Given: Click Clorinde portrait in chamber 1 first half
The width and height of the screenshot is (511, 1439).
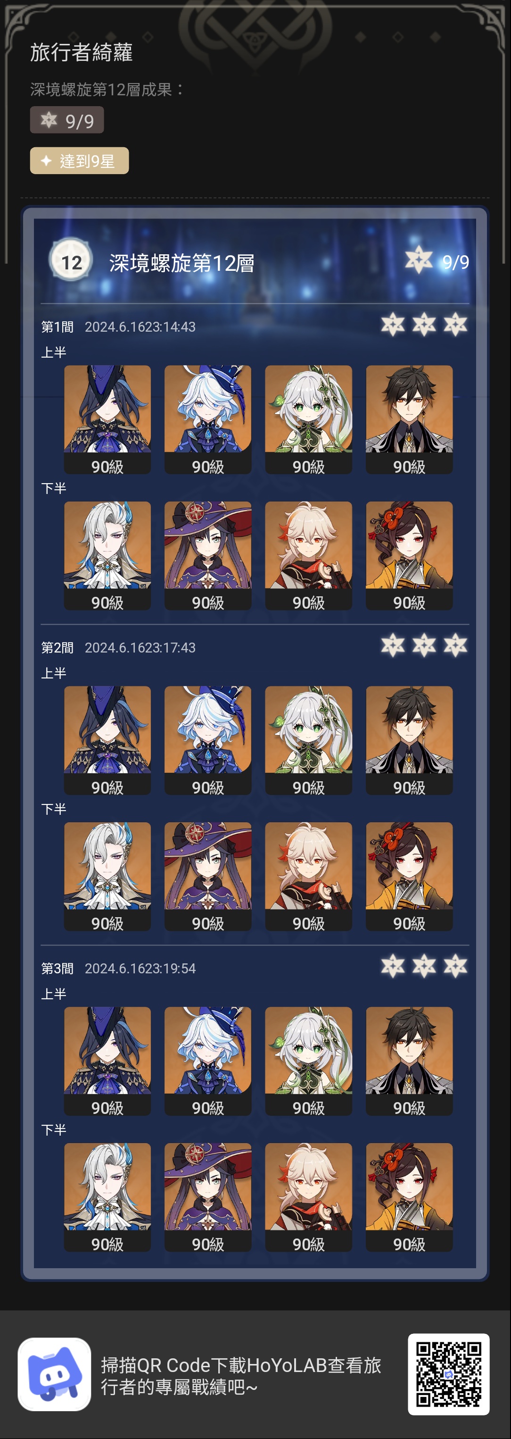Looking at the screenshot, I should pyautogui.click(x=107, y=419).
